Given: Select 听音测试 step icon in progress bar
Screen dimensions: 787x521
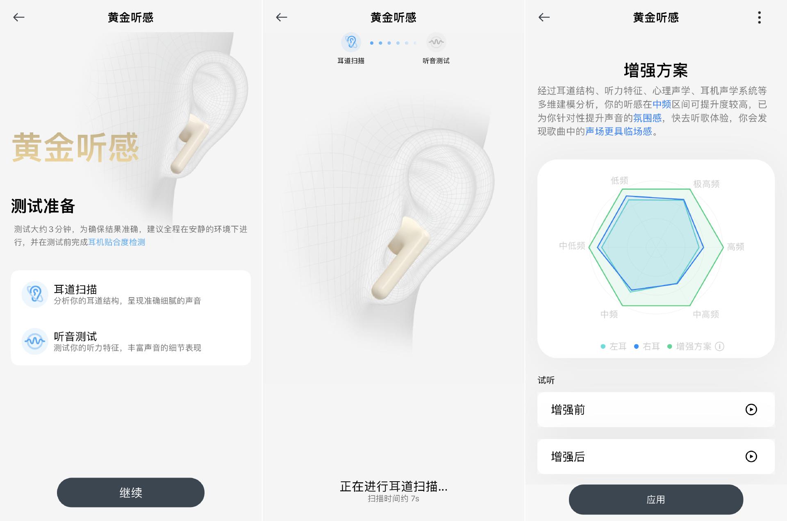Looking at the screenshot, I should click(x=436, y=42).
